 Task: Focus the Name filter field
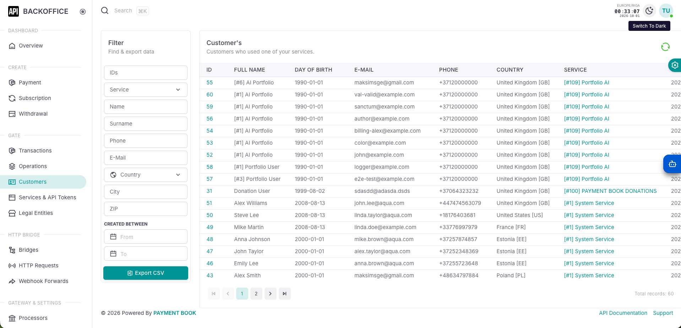[x=146, y=107]
